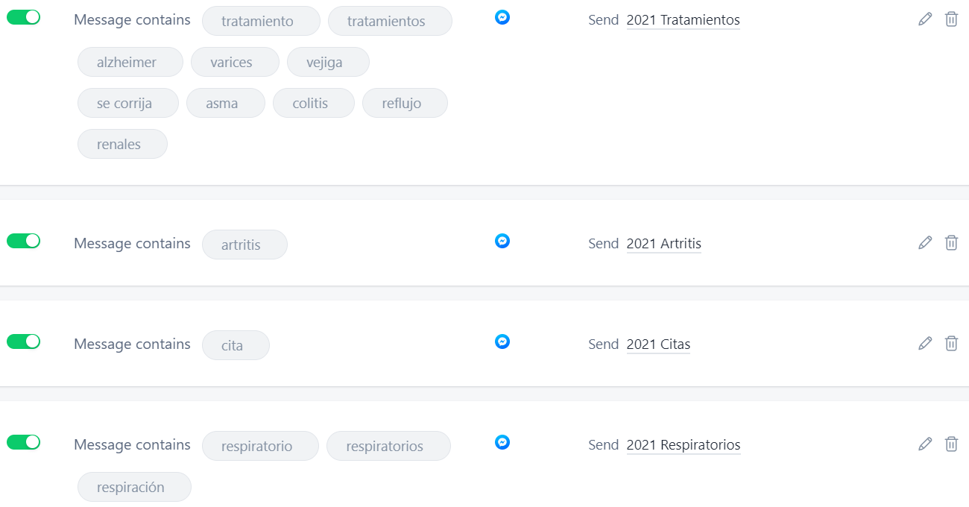Edit the 2021 Tratamientos keyword rule
This screenshot has width=969, height=507.
(x=925, y=19)
